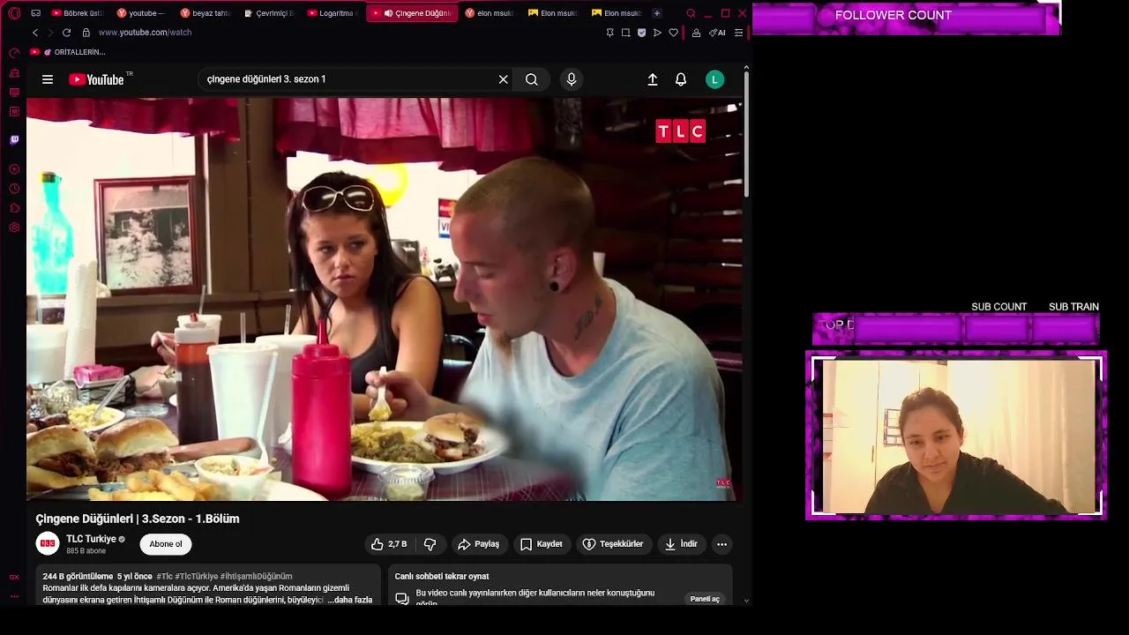Click the SUB TRAIN label in overlay
The width and height of the screenshot is (1129, 635).
coord(1073,307)
